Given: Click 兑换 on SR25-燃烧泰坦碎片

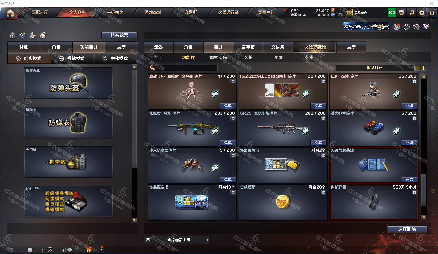Looking at the screenshot, I should [319, 142].
